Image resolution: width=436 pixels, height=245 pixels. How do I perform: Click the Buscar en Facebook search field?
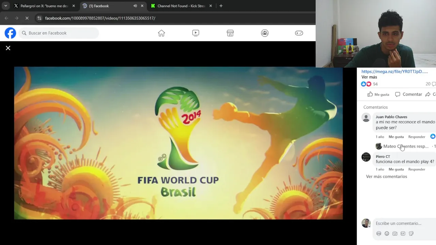tap(59, 33)
